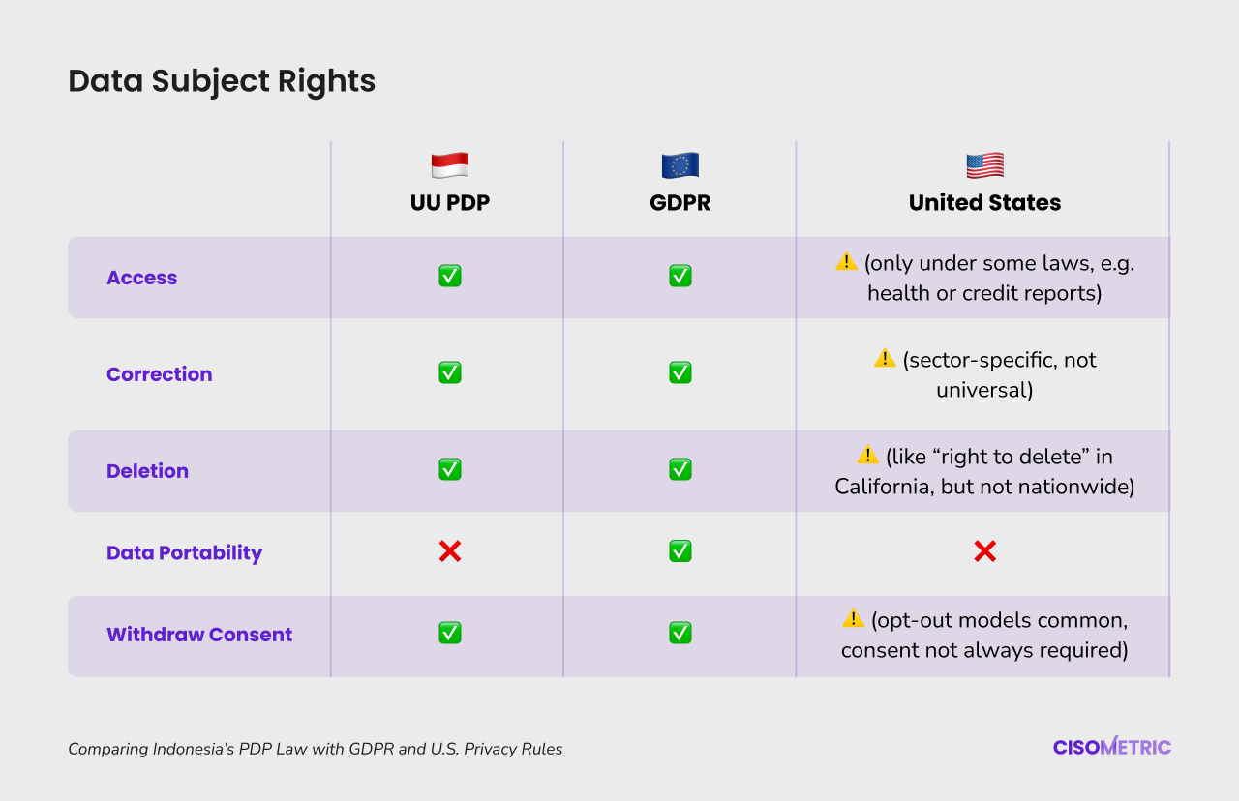Select the Data Portability row label

pyautogui.click(x=184, y=553)
